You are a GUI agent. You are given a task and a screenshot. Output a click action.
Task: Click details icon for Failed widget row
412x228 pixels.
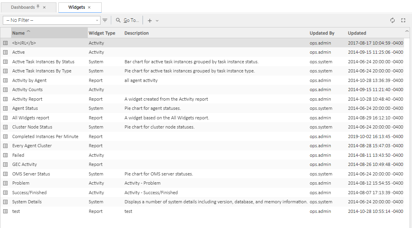click(x=6, y=155)
